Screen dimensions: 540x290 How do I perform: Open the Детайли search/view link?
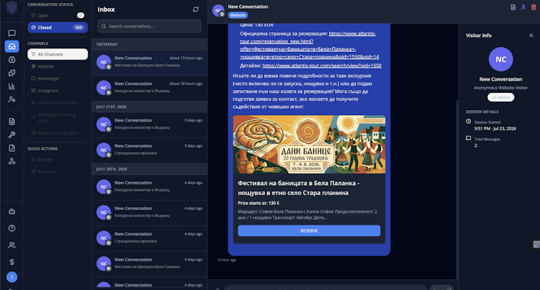[x=322, y=65]
